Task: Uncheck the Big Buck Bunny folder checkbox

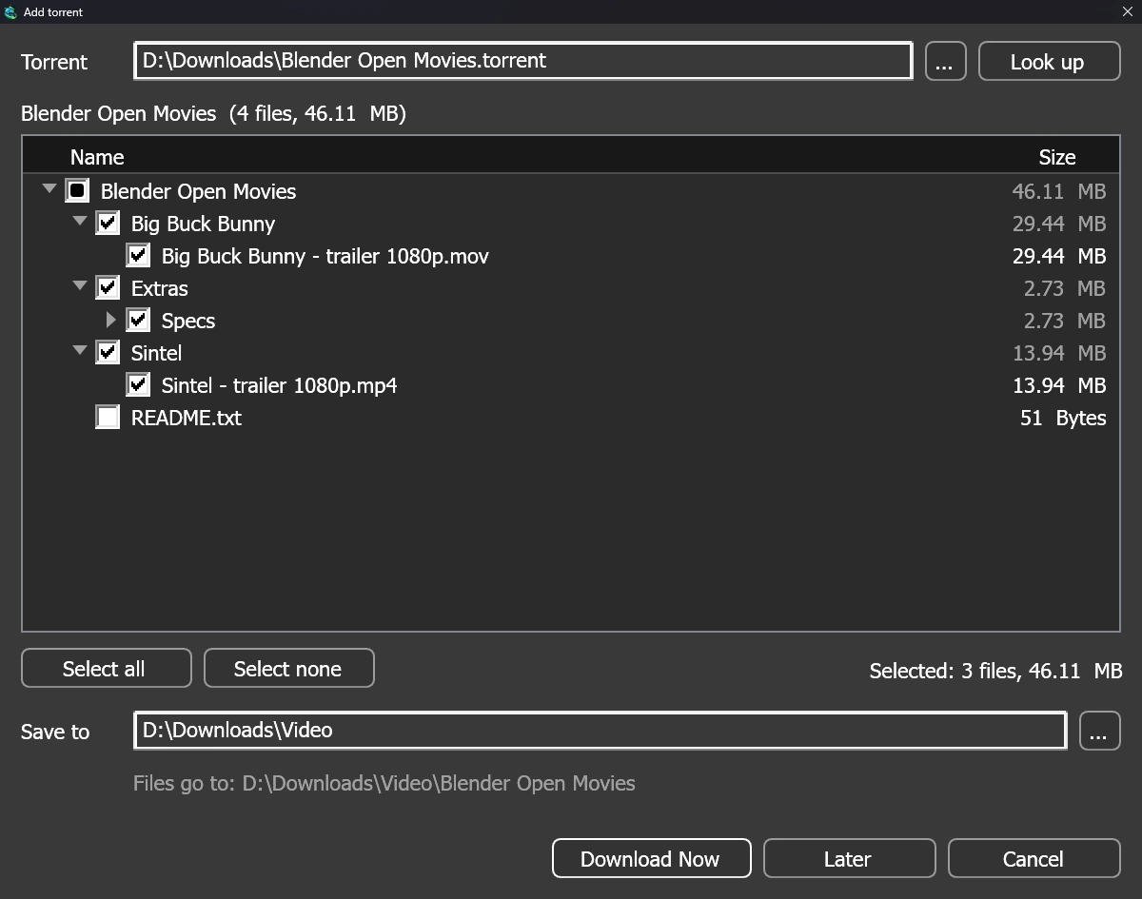Action: [108, 224]
